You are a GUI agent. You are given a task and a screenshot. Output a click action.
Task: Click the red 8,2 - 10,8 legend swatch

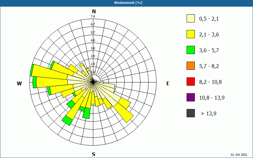point(191,82)
